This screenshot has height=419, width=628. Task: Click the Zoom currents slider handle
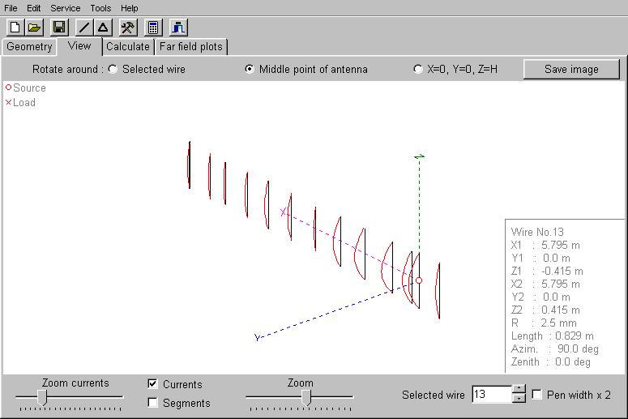pos(43,396)
